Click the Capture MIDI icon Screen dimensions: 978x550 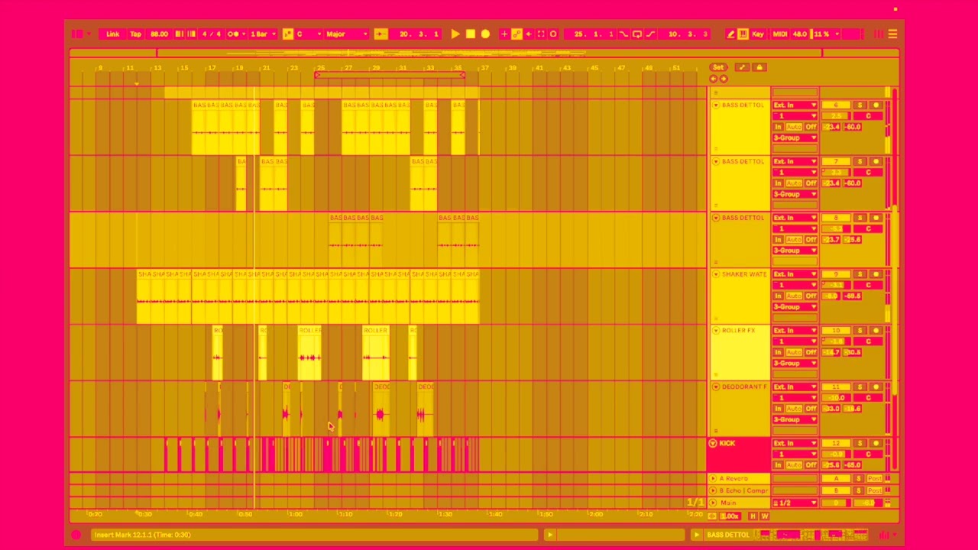[541, 34]
